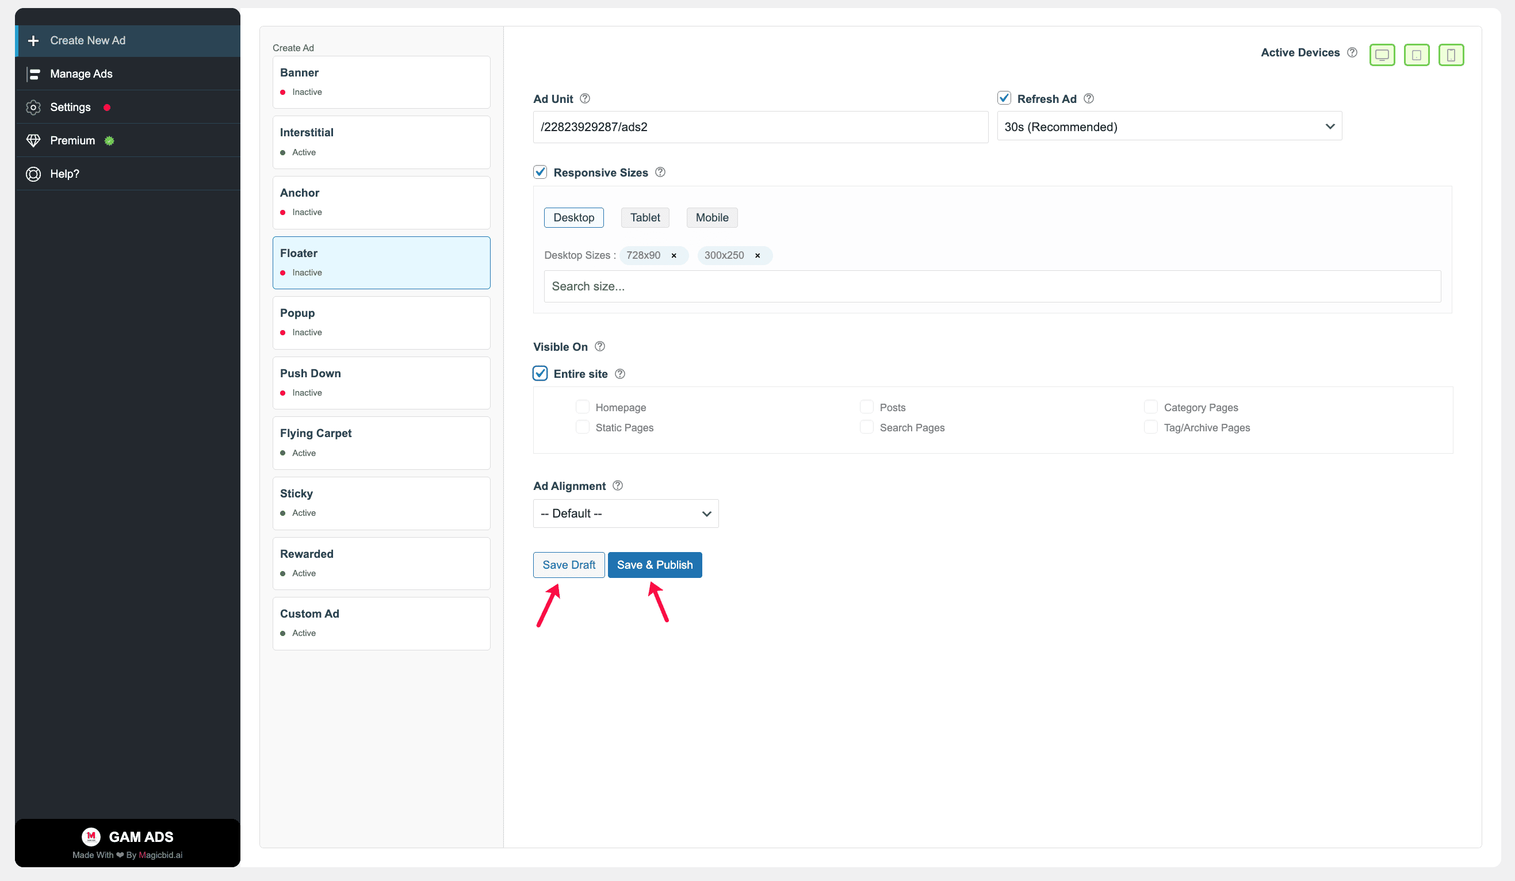Image resolution: width=1515 pixels, height=881 pixels.
Task: Open Manage Ads in the sidebar
Action: [x=128, y=74]
